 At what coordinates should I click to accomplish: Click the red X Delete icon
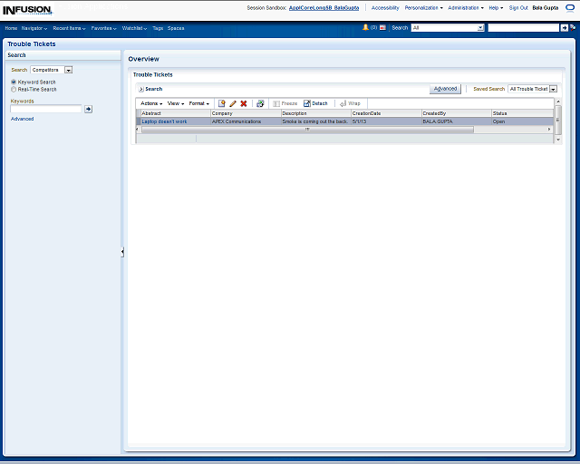[243, 103]
